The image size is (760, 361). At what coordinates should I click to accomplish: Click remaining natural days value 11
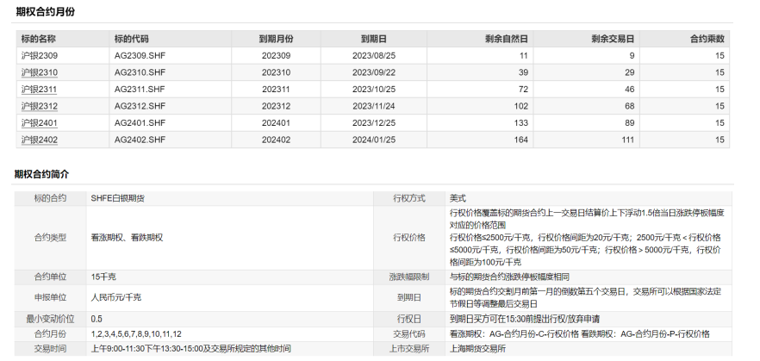[524, 56]
